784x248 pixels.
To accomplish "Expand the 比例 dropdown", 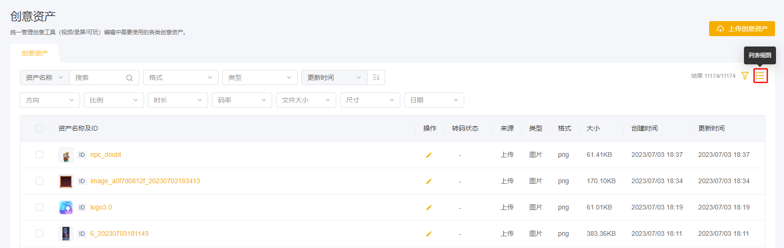I will [114, 100].
